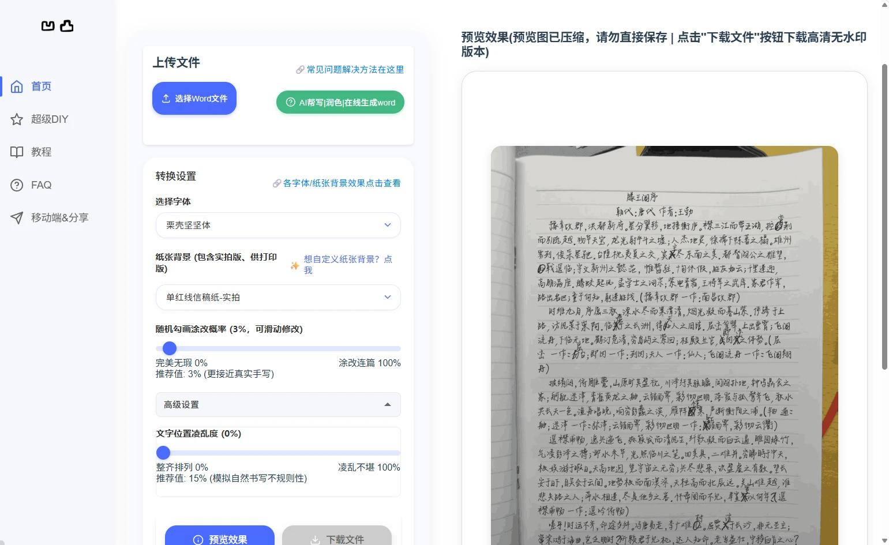Click the paper plane icon beside 移动端&分享

click(17, 218)
